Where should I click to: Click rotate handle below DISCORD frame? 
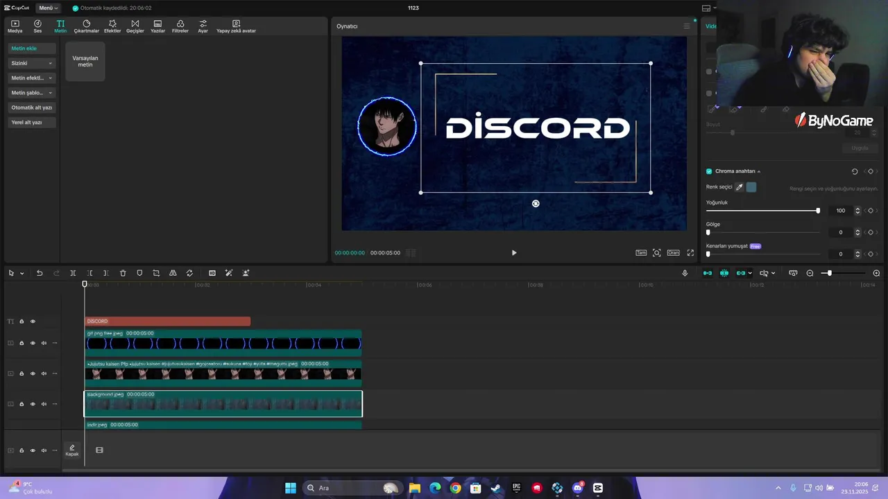536,204
